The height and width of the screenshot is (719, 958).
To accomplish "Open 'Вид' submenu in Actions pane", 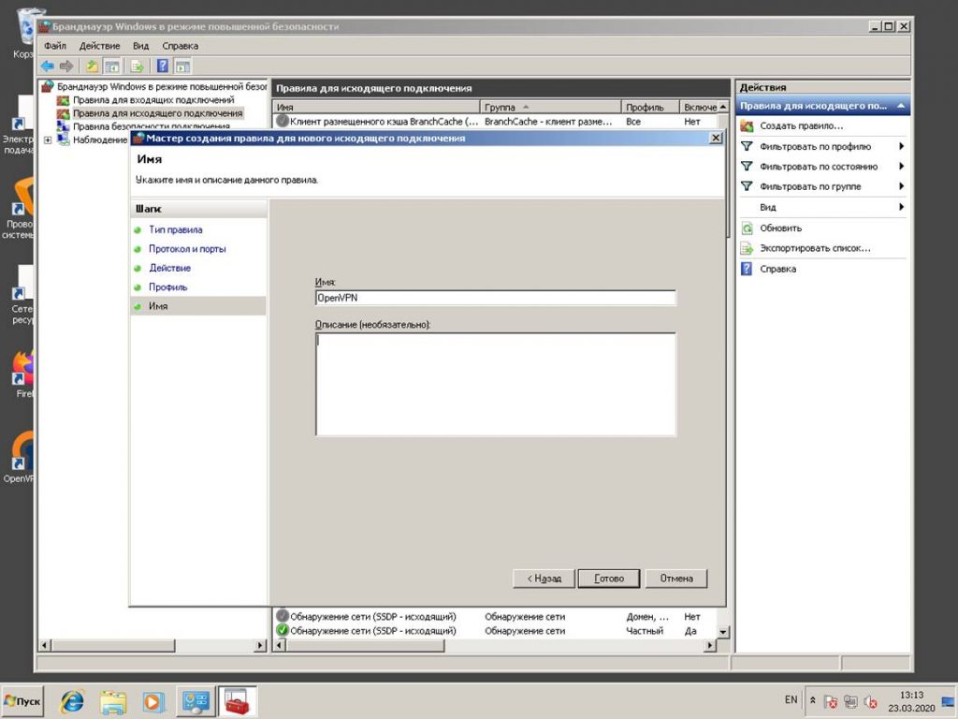I will [822, 207].
